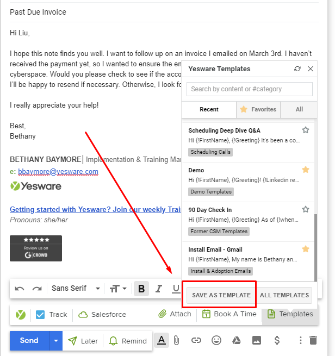Click the template search field
This screenshot has width=335, height=356.
[x=250, y=89]
